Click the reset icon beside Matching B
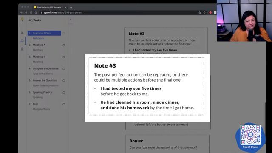 point(64,57)
